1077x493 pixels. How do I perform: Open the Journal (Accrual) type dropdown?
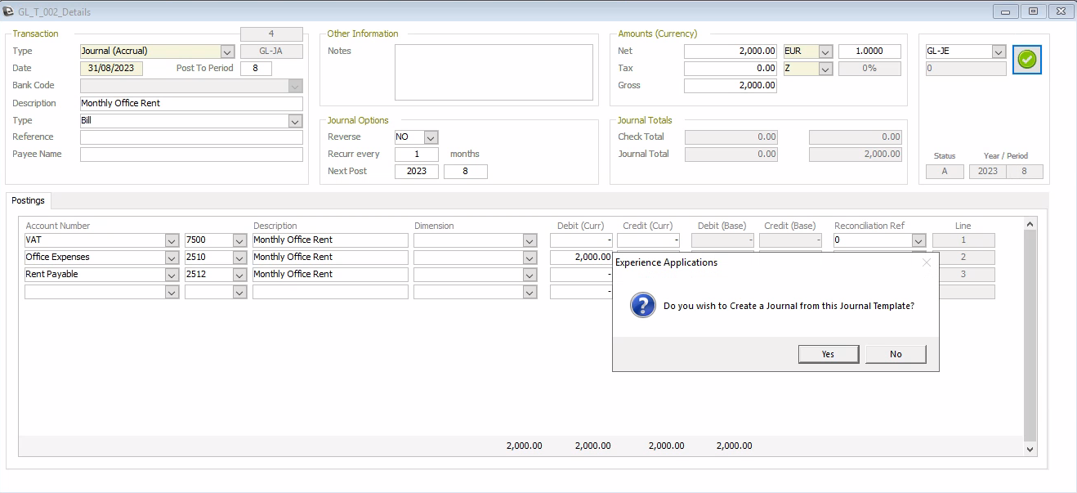[x=226, y=51]
